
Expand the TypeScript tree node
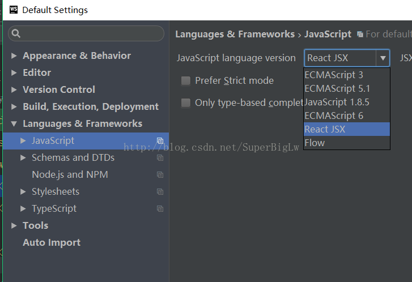pos(23,208)
